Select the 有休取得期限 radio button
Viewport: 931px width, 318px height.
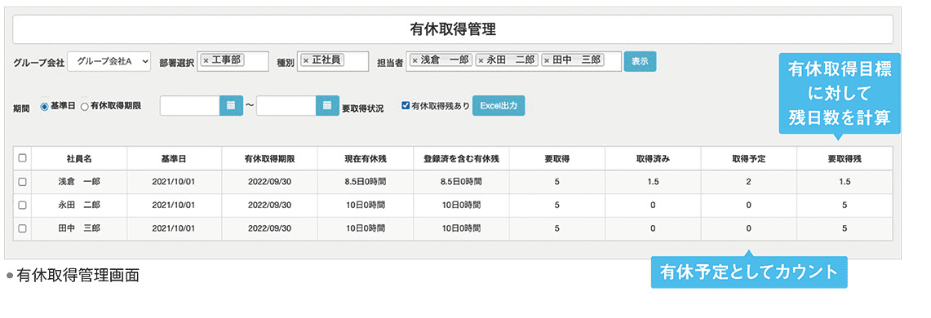pos(84,107)
